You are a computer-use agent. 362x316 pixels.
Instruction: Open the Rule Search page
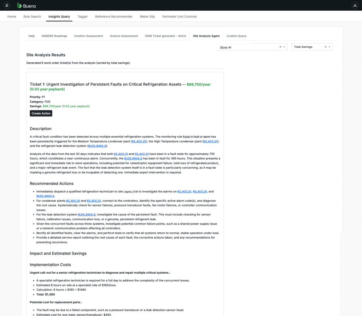tap(32, 17)
